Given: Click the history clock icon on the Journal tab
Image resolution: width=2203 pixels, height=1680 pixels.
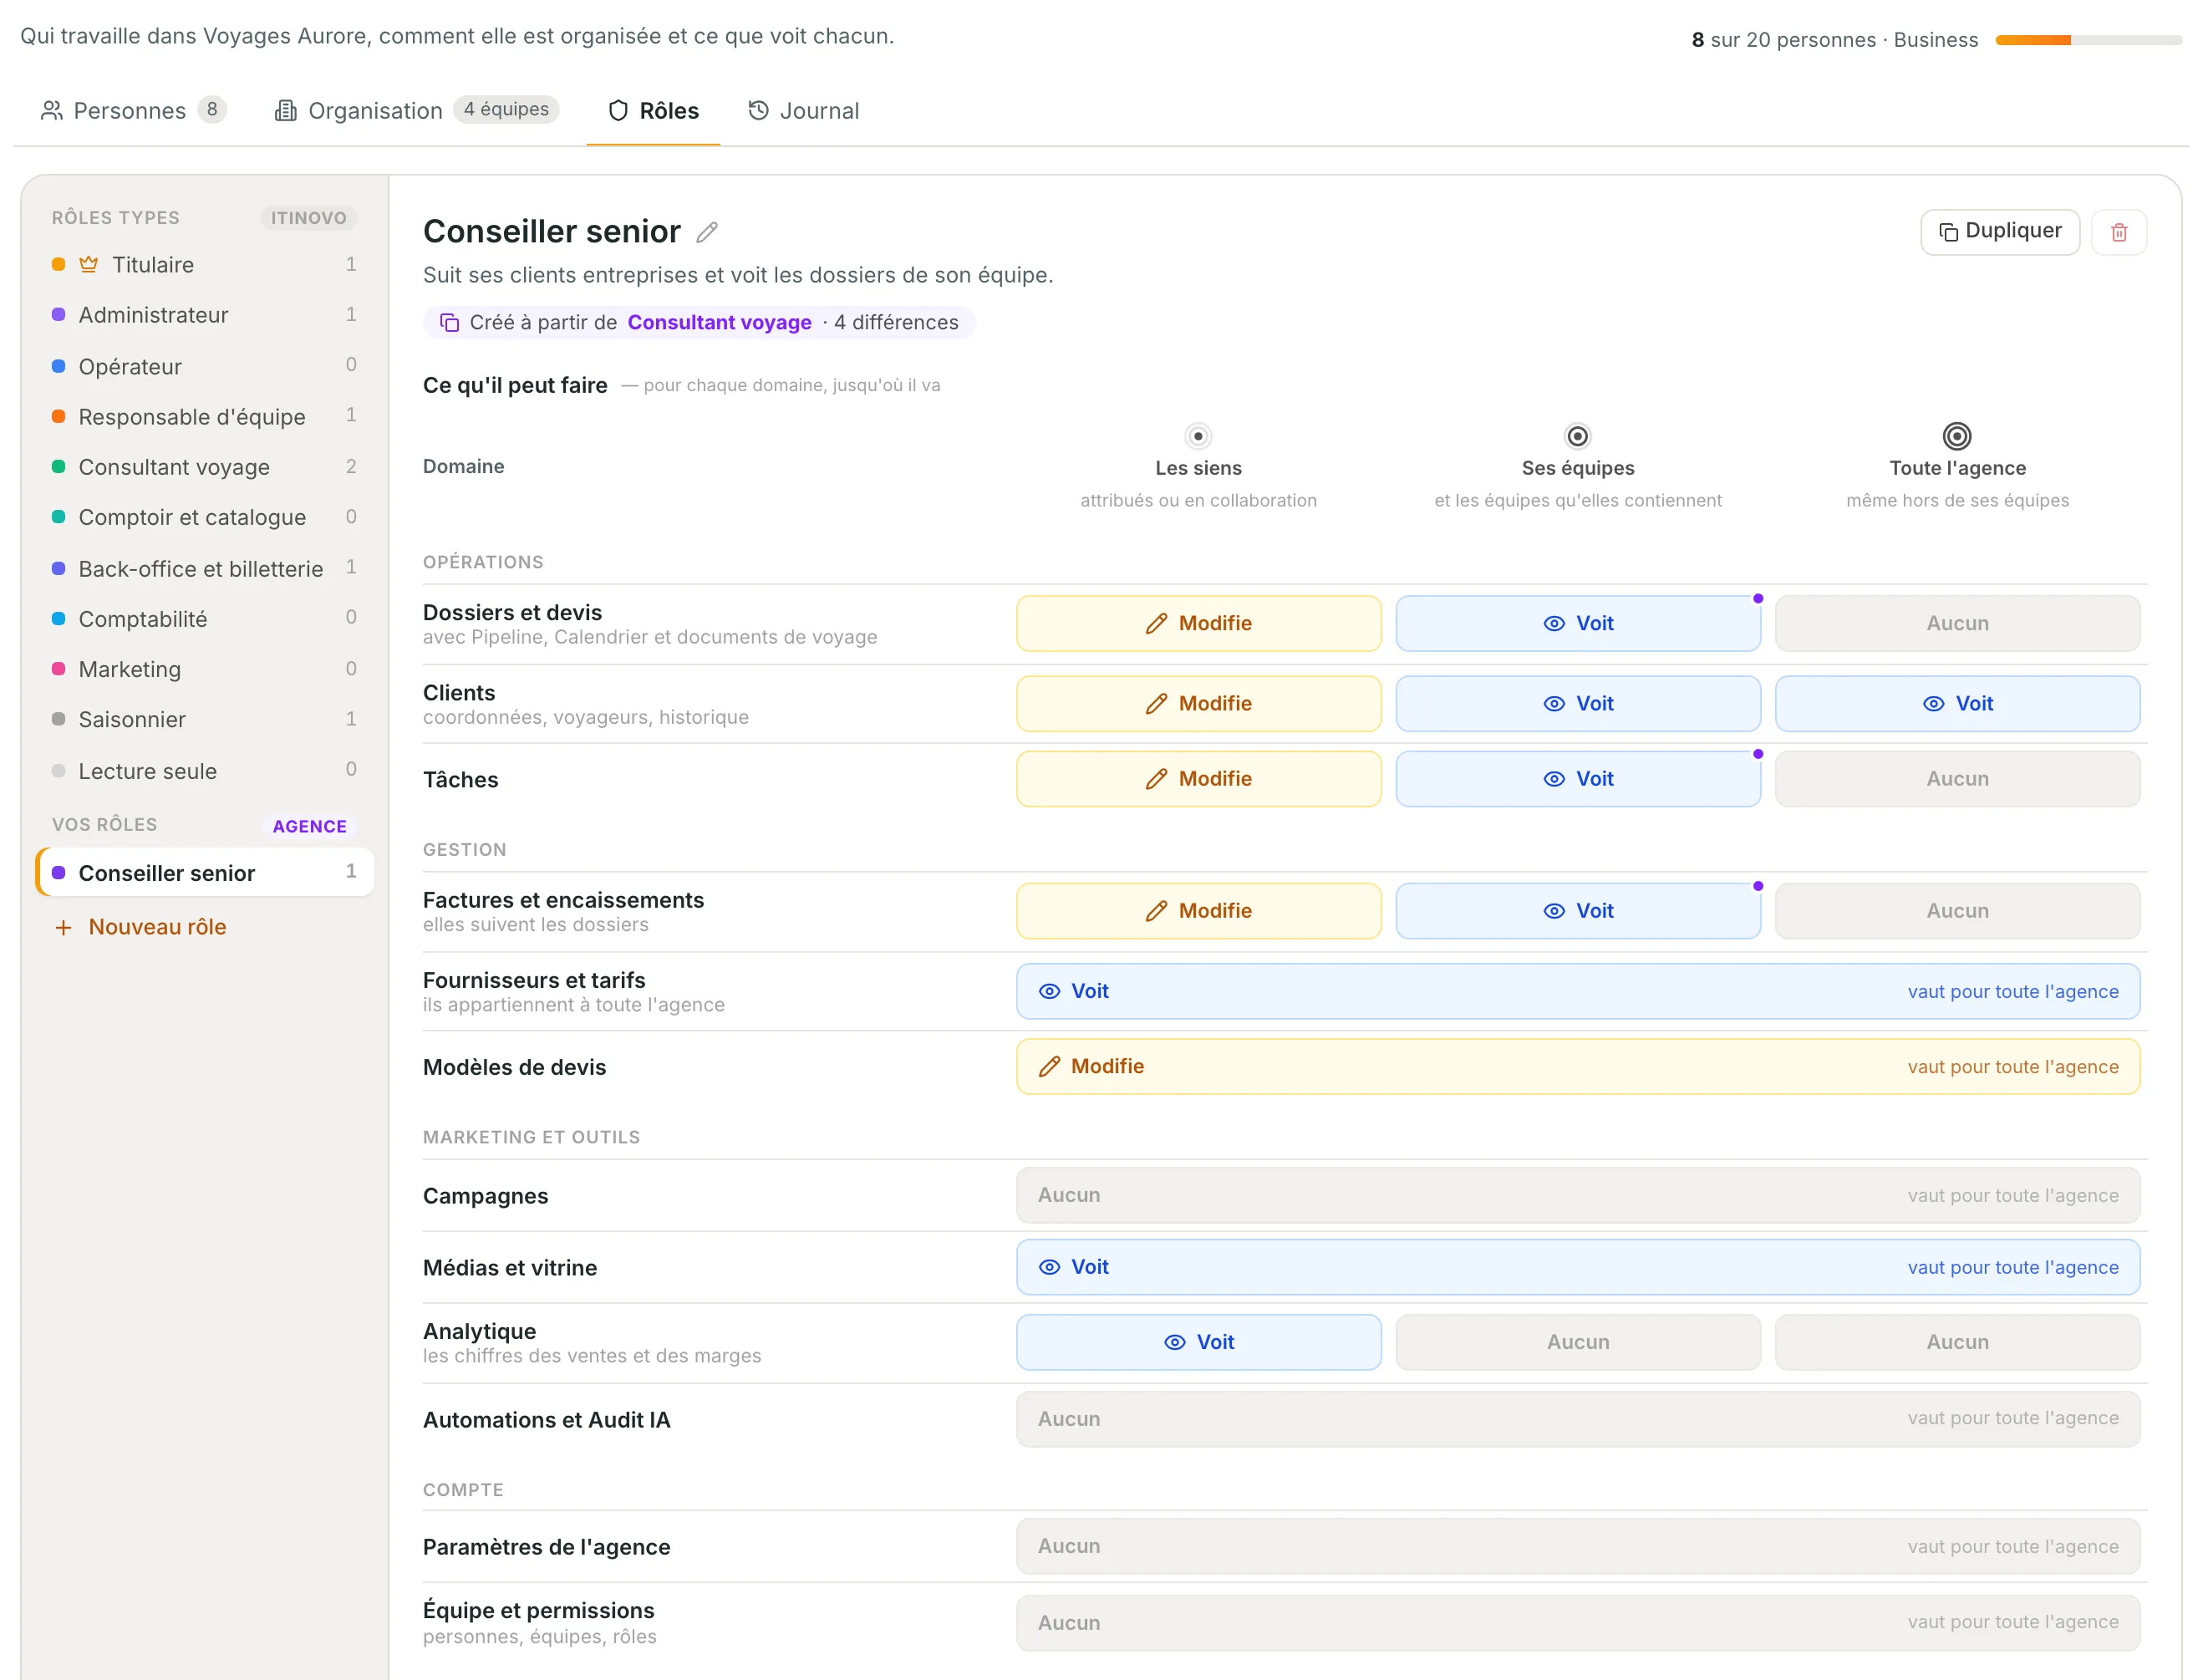Looking at the screenshot, I should click(759, 110).
